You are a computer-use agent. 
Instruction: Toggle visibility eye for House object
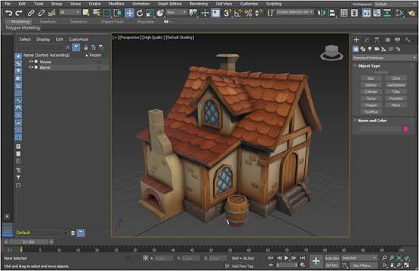click(x=31, y=62)
